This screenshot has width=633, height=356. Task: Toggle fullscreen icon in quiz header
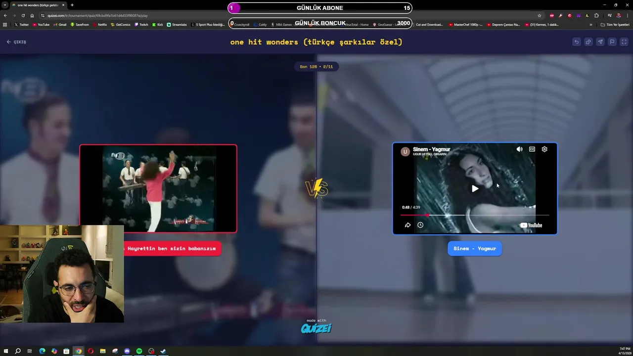coord(624,42)
